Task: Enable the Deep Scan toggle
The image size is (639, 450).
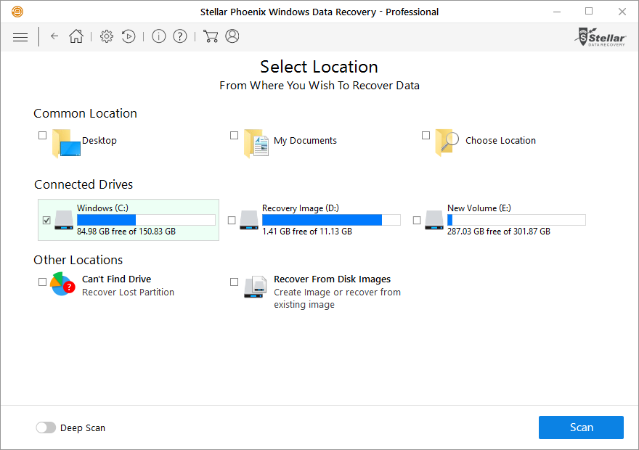Action: [x=46, y=427]
